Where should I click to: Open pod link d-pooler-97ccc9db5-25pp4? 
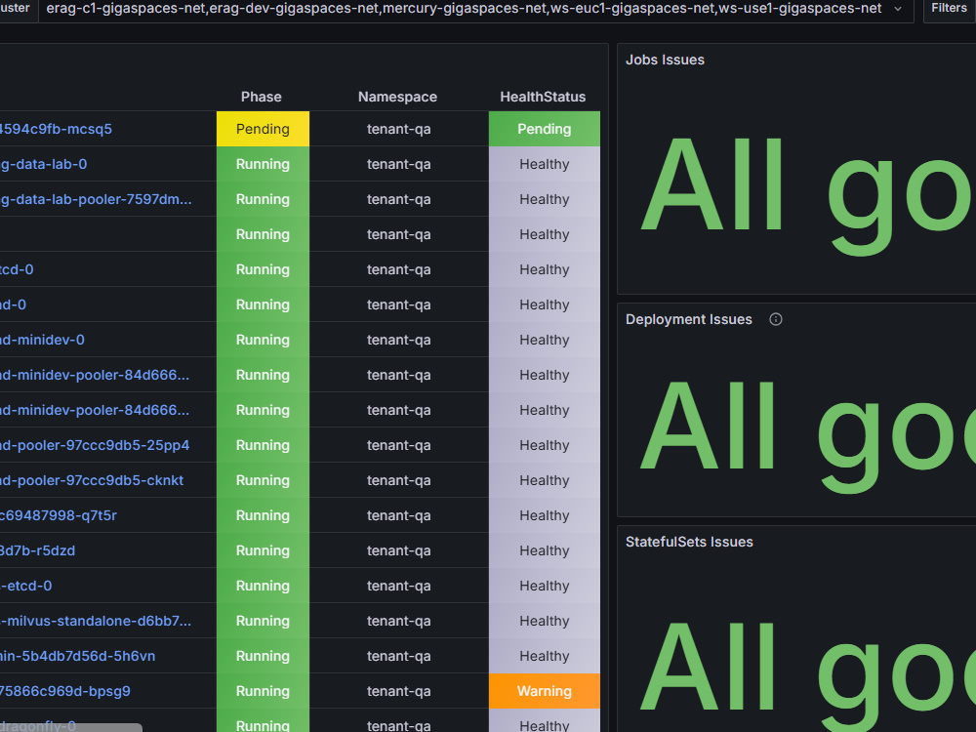pos(95,445)
